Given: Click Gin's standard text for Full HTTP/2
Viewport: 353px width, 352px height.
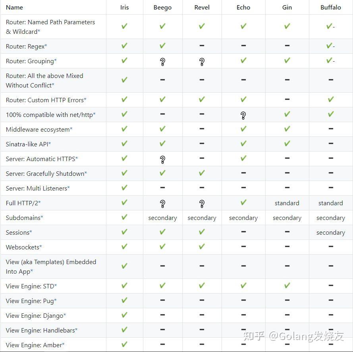Looking at the screenshot, I should [x=287, y=203].
